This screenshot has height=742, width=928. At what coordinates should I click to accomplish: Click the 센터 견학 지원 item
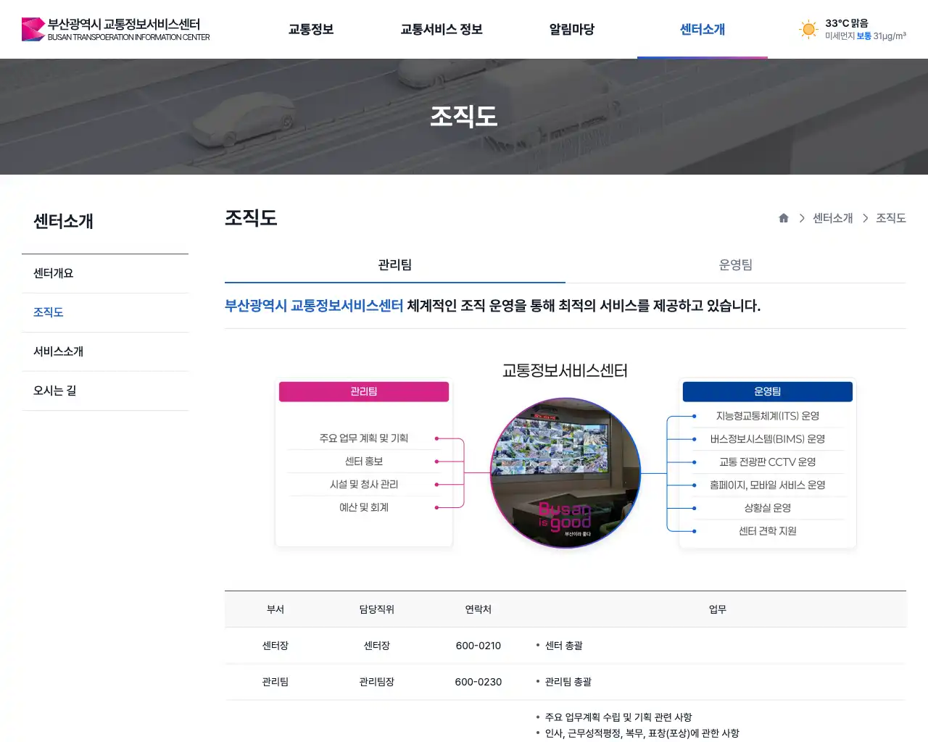coord(768,531)
